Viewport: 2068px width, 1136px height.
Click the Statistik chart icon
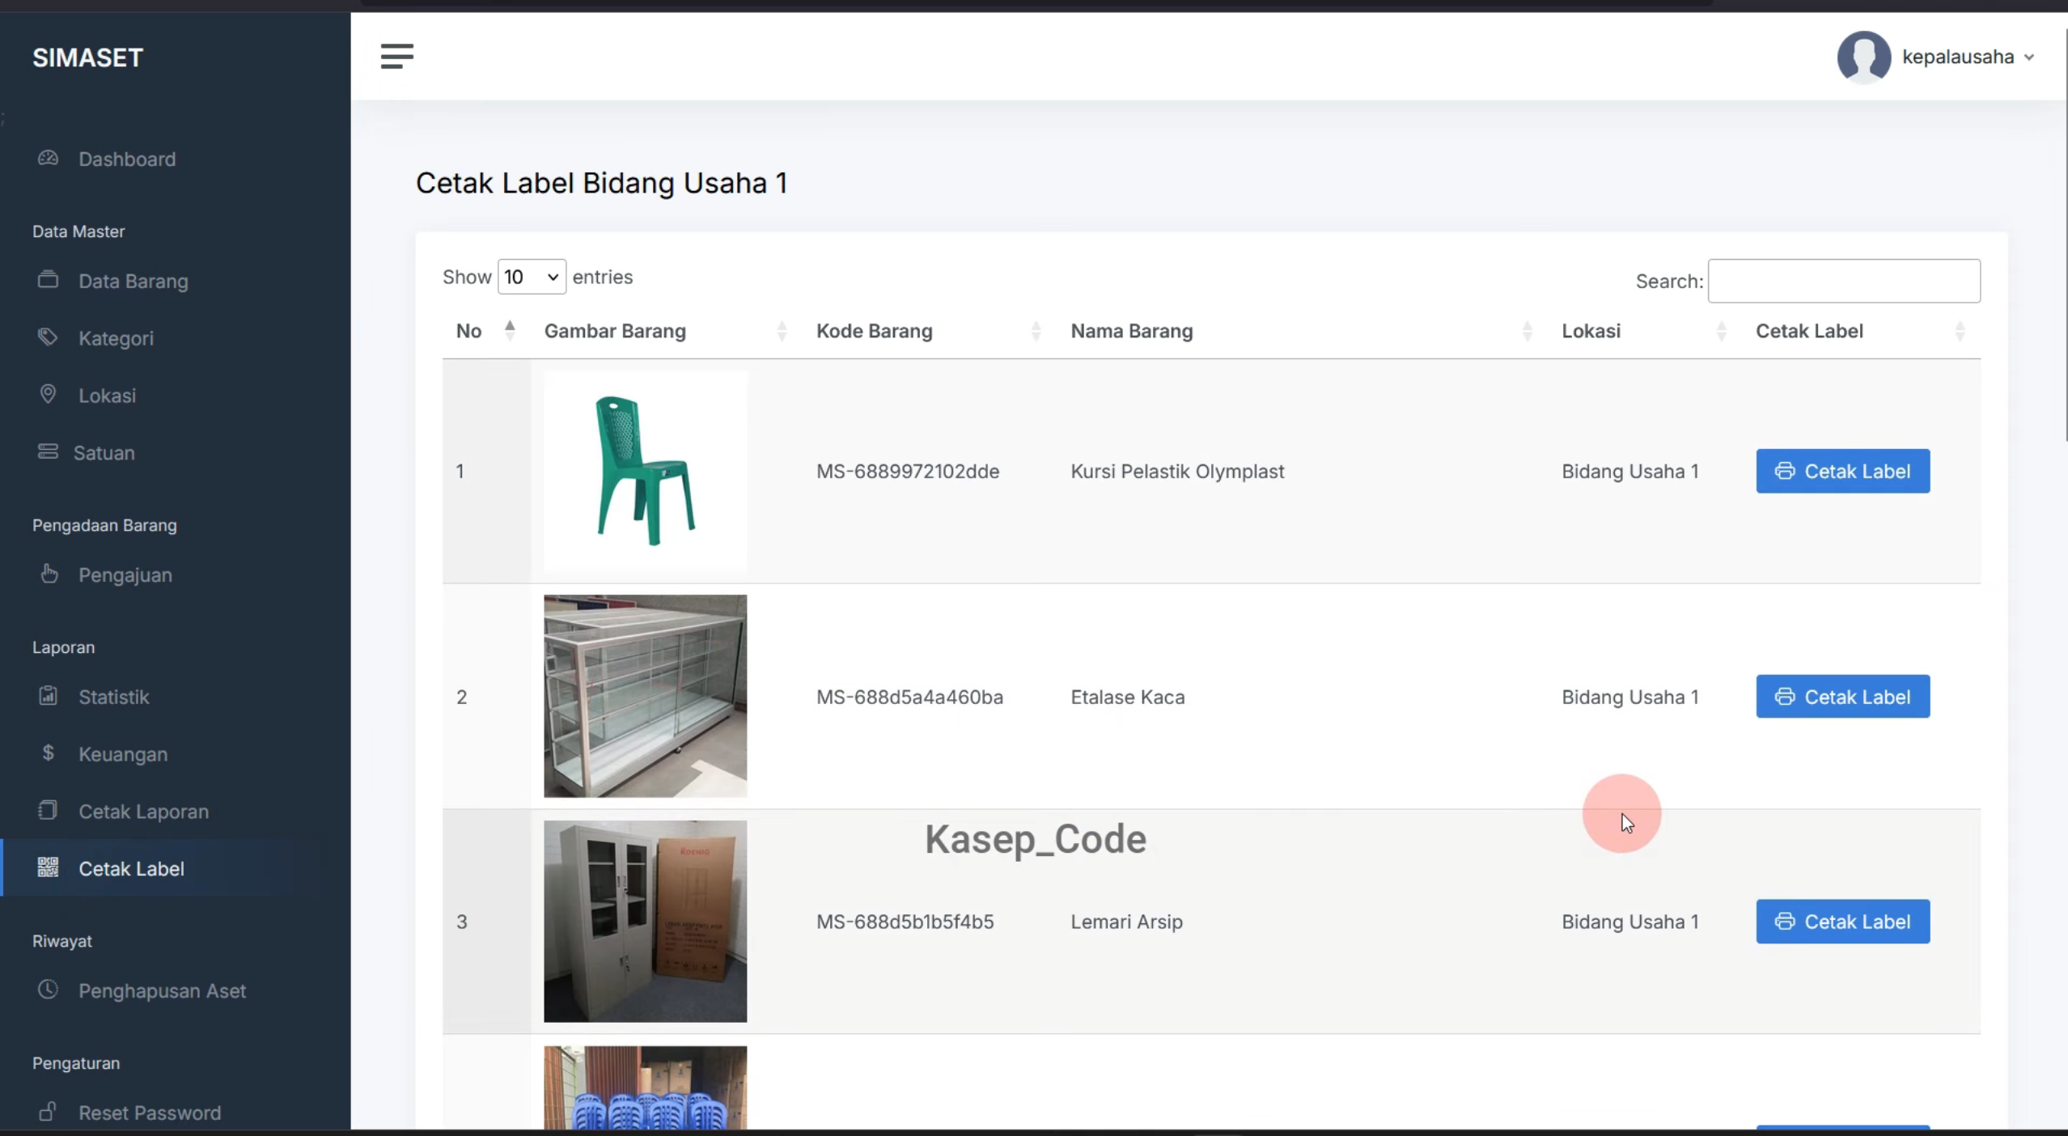click(48, 696)
